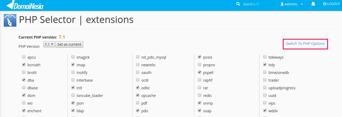Expand the websites user menu

(x=292, y=4)
